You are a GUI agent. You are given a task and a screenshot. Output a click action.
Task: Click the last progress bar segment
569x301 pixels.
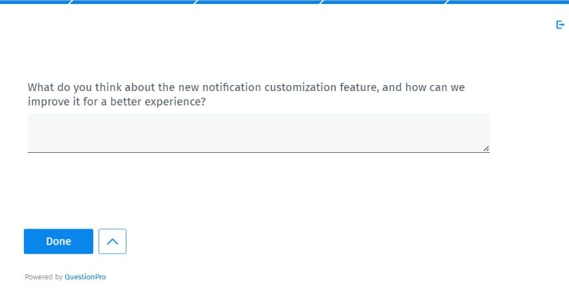tap(508, 2)
